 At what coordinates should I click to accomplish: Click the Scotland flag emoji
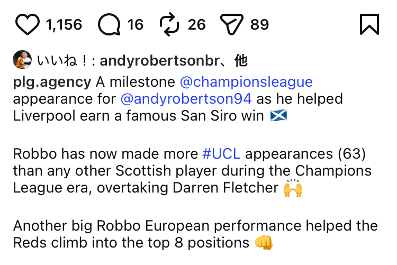277,116
